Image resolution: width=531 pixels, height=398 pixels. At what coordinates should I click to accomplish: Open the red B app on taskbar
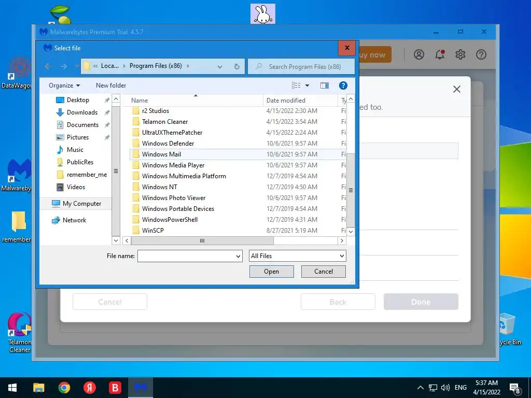pos(115,388)
